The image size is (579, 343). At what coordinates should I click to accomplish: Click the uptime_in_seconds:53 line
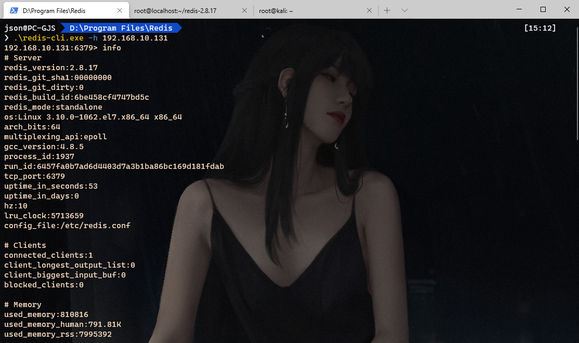(x=51, y=186)
